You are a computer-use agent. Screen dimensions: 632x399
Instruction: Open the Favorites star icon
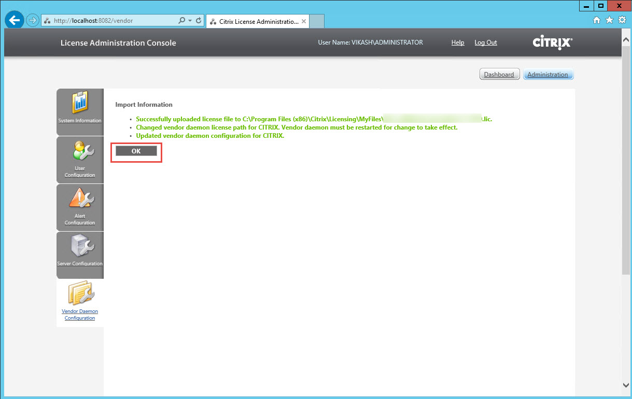point(609,20)
